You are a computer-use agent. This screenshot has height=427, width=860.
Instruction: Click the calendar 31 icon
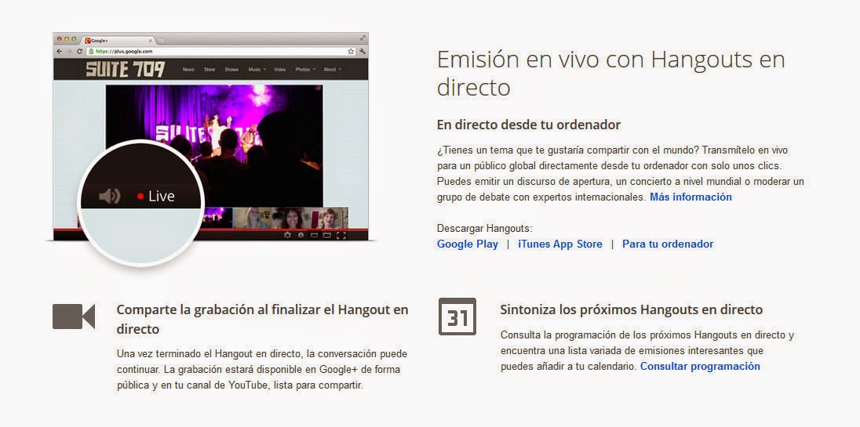pos(457,317)
